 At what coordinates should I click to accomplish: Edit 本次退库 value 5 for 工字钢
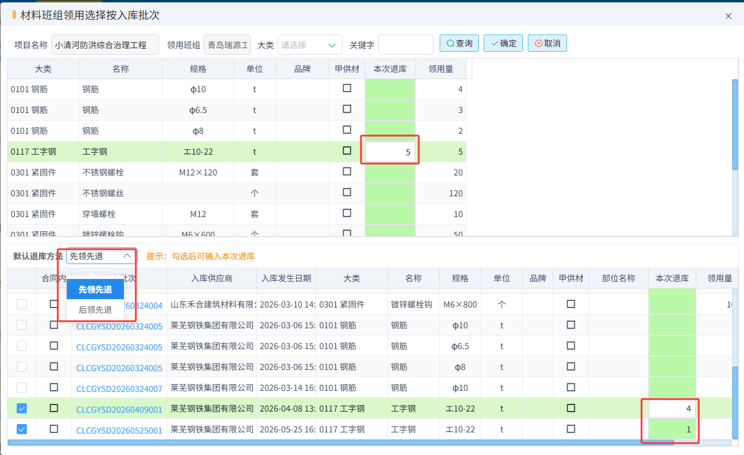coord(390,152)
